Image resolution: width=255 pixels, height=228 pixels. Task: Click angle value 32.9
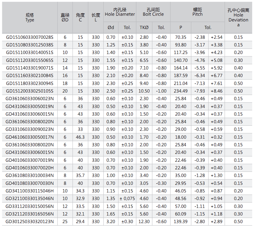pyautogui.click(x=80, y=199)
